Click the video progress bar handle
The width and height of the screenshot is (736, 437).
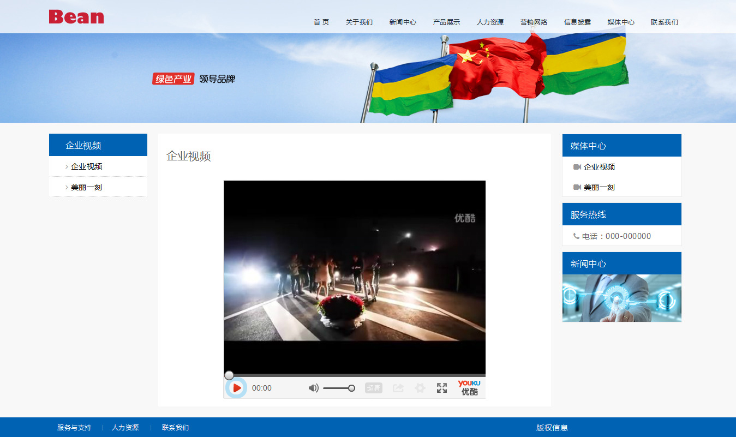(x=229, y=375)
